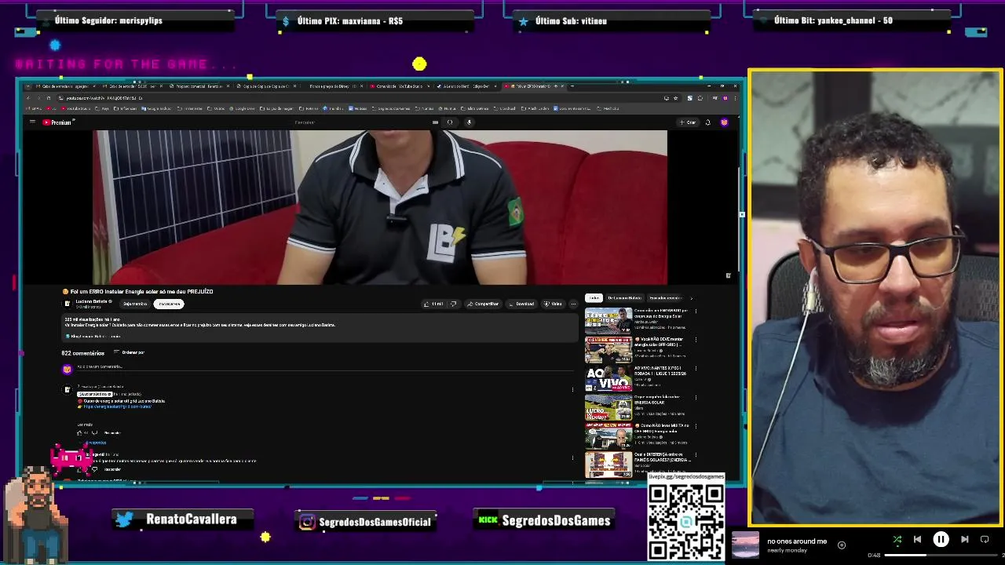Open artist 'nearly monday'
Screen dimensions: 1005x565
click(x=786, y=550)
